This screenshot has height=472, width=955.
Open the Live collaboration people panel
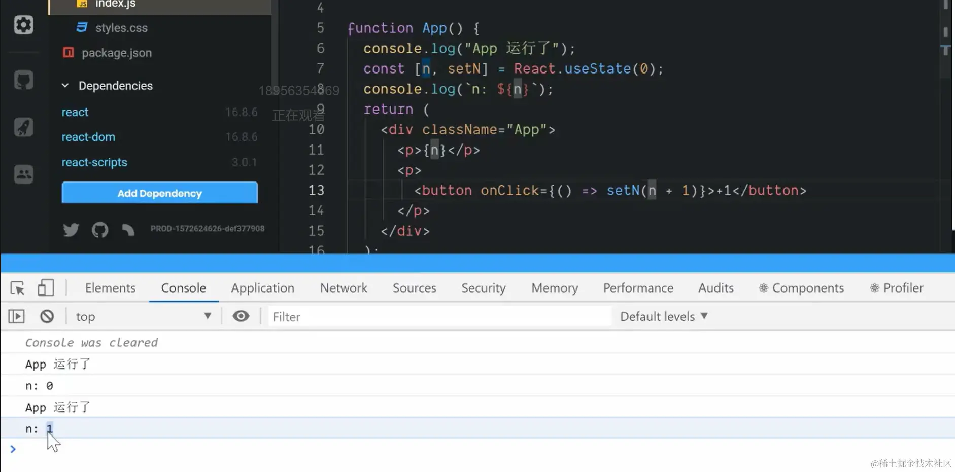pyautogui.click(x=23, y=174)
